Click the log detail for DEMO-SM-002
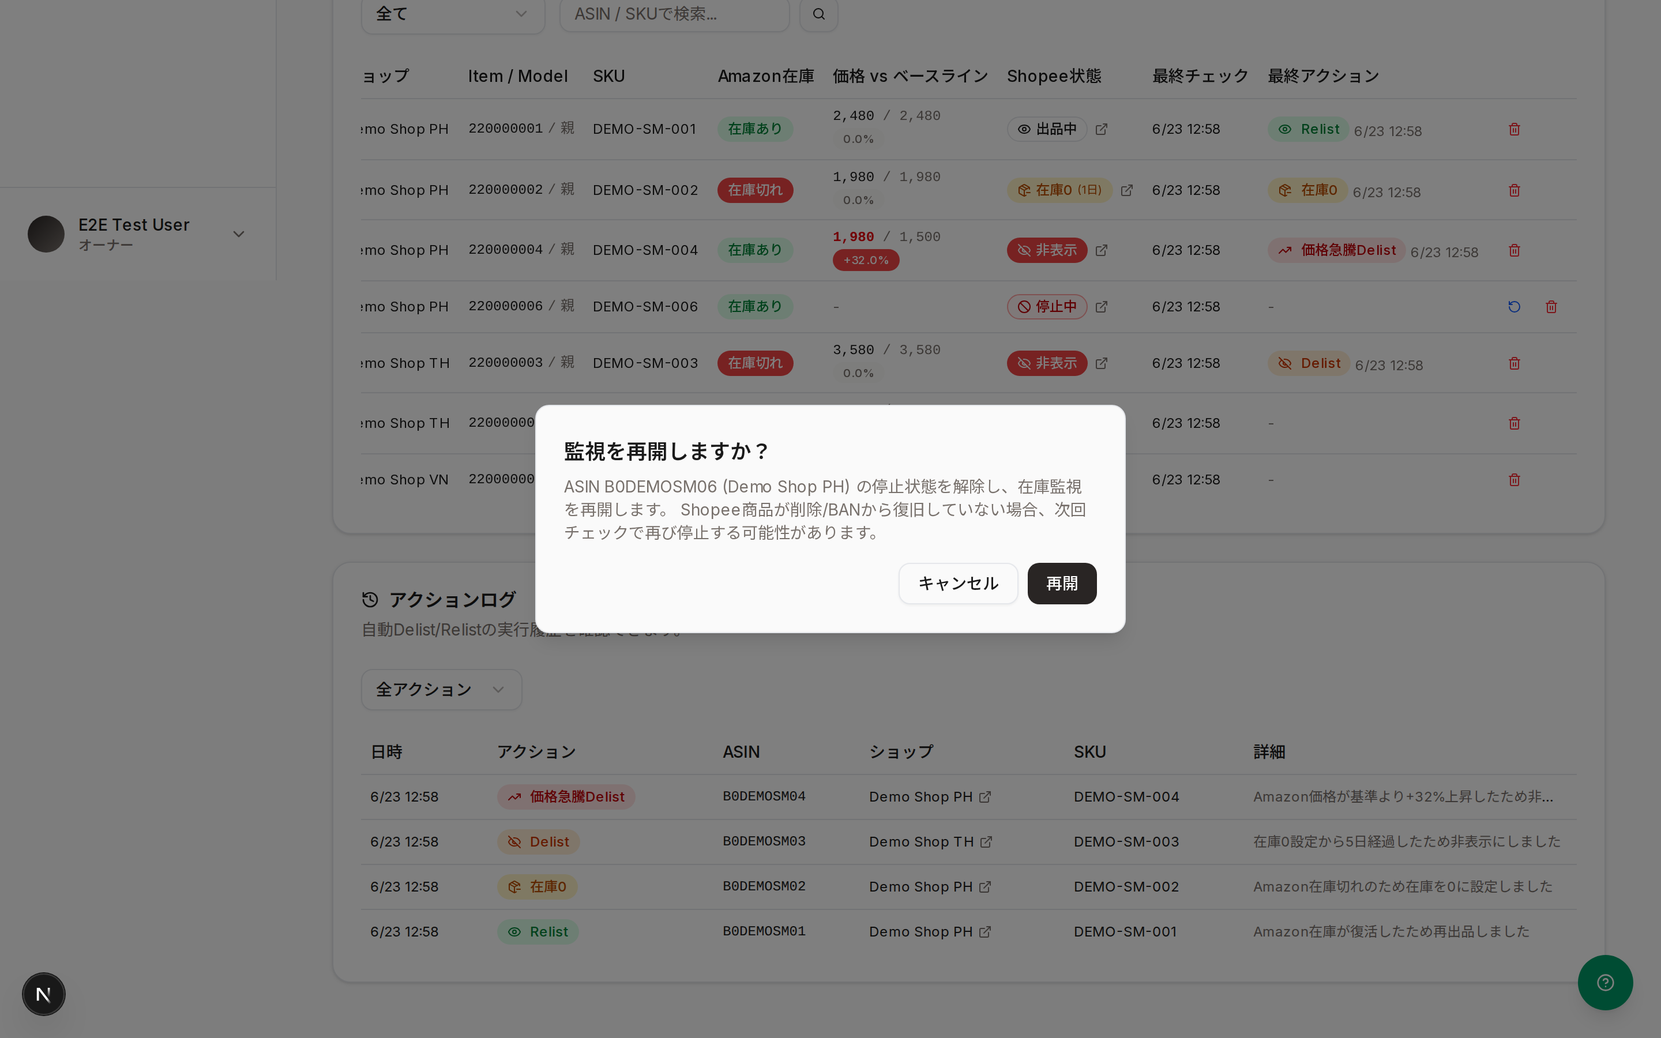Image resolution: width=1661 pixels, height=1038 pixels. [x=1402, y=887]
